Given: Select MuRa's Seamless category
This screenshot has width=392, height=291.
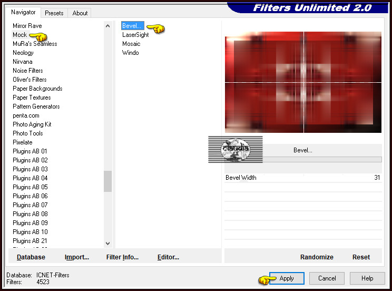Looking at the screenshot, I should [35, 44].
